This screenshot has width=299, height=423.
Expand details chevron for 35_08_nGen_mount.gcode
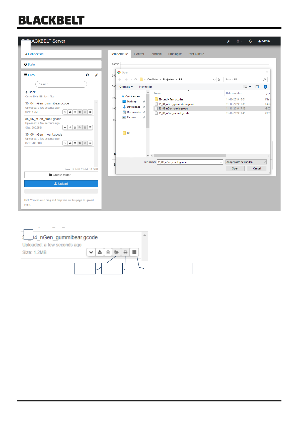(x=65, y=143)
